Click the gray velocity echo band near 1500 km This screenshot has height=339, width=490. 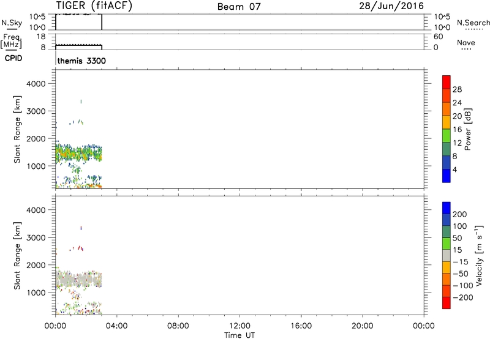pos(79,279)
